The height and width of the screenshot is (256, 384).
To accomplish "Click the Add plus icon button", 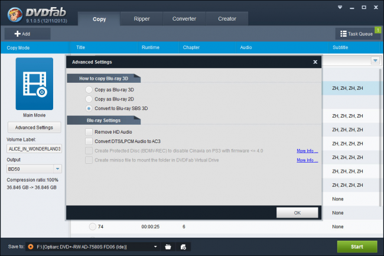I will click(x=27, y=34).
